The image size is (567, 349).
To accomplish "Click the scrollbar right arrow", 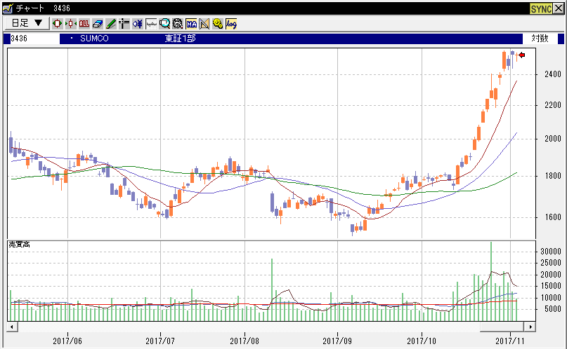I will click(x=531, y=327).
